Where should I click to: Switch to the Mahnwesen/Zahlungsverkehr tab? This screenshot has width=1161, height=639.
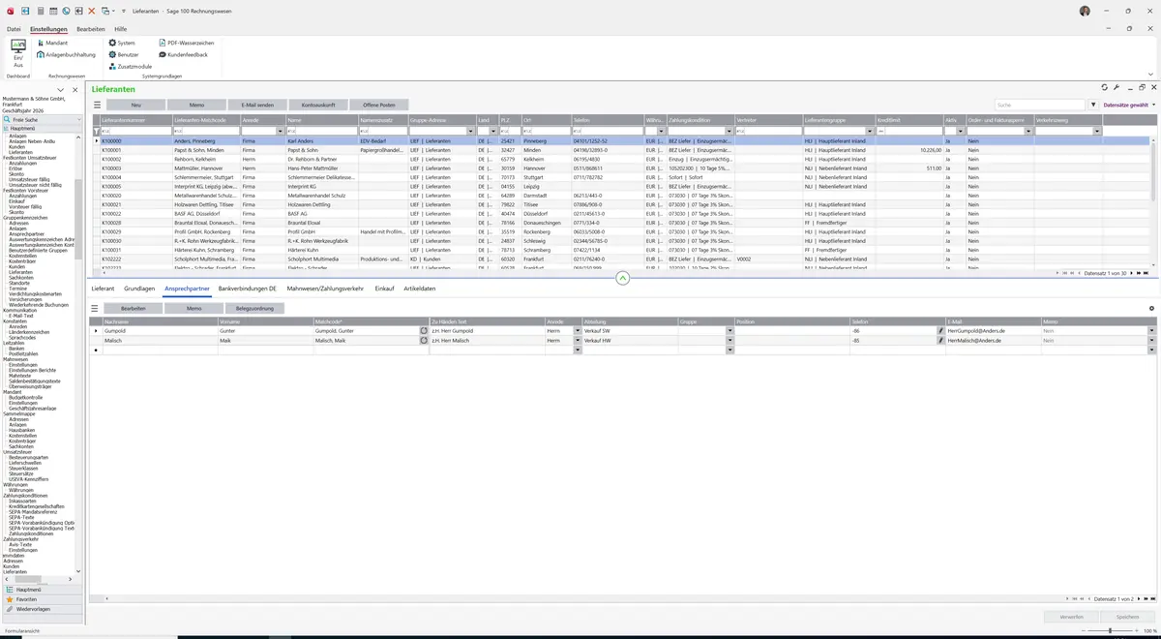tap(325, 289)
